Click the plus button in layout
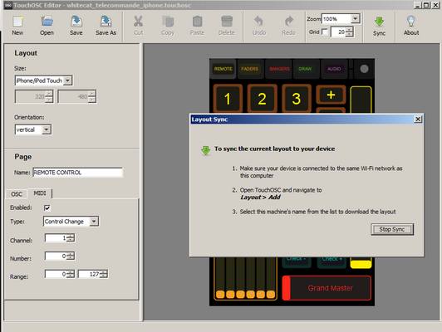This screenshot has height=332, width=442. tap(331, 95)
